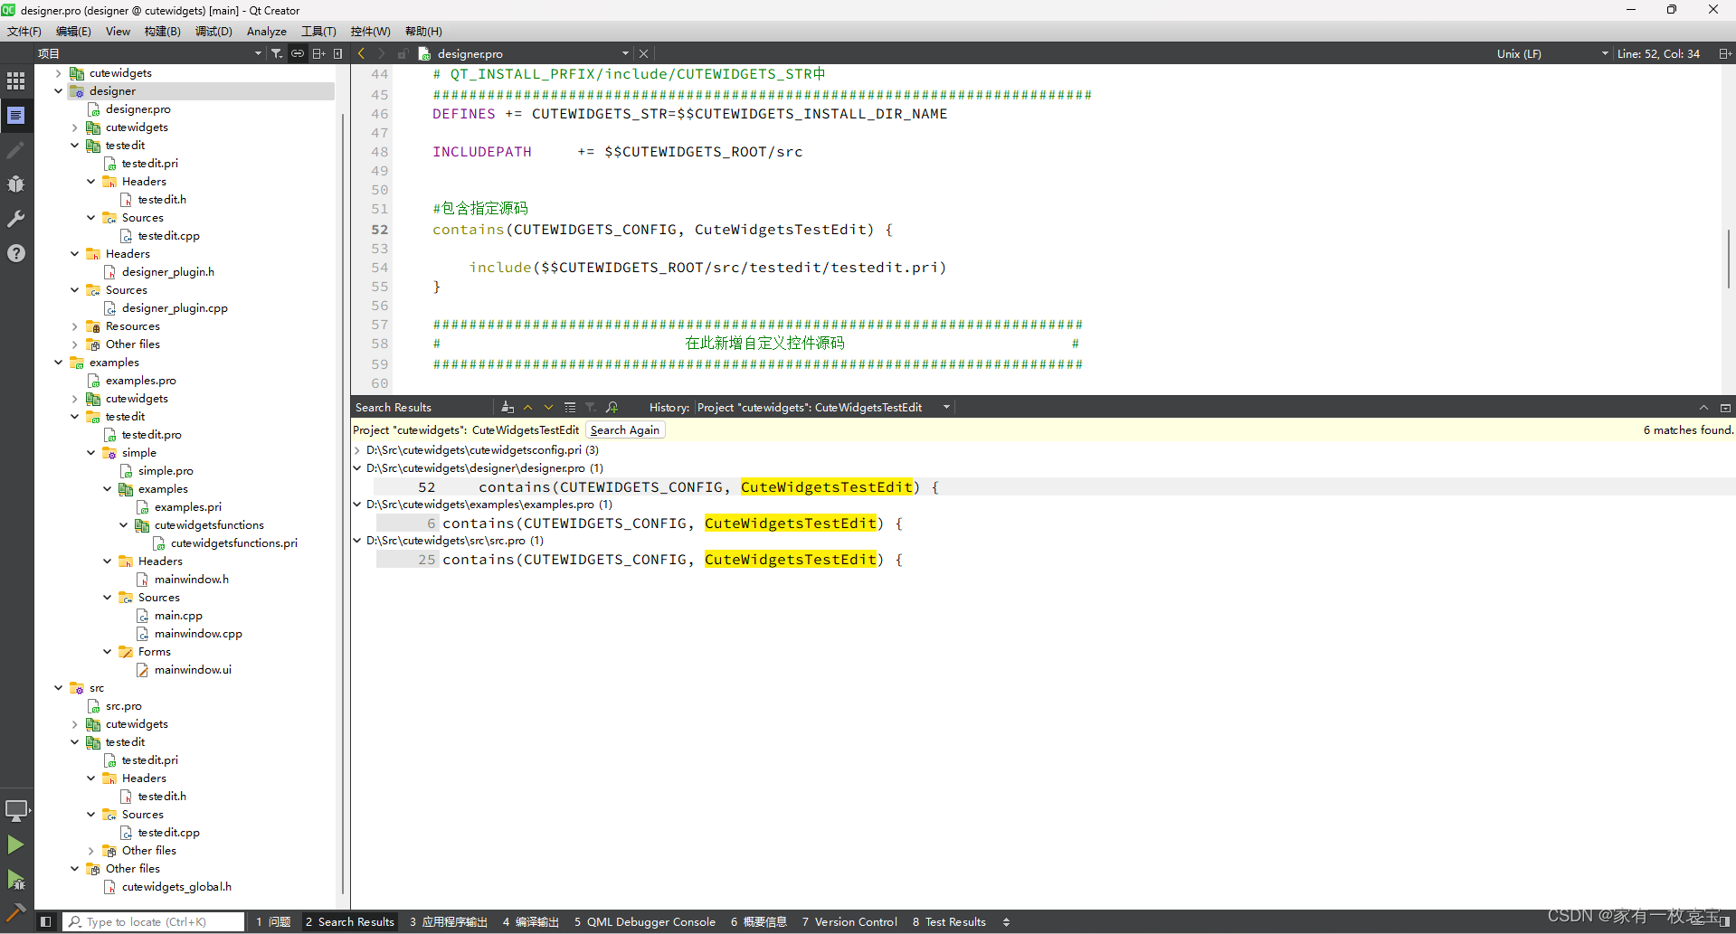Collapse the examples project node

[59, 362]
